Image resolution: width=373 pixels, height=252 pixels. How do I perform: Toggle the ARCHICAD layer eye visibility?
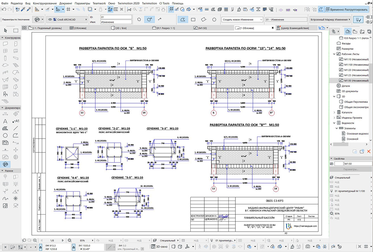[50, 19]
